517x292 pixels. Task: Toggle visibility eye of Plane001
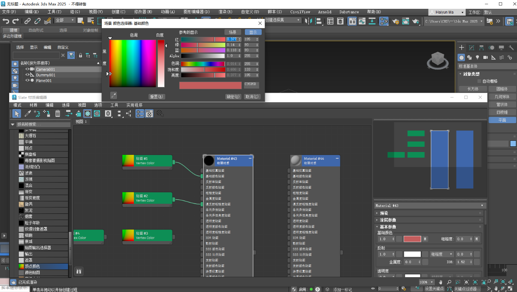(28, 81)
